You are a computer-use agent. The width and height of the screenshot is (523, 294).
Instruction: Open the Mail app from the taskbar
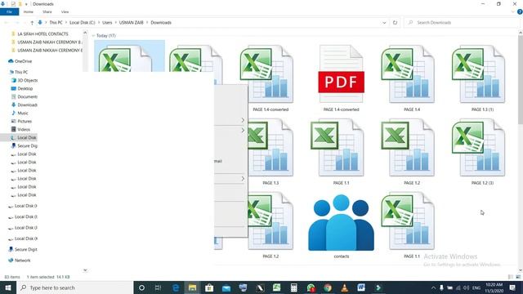[226, 287]
